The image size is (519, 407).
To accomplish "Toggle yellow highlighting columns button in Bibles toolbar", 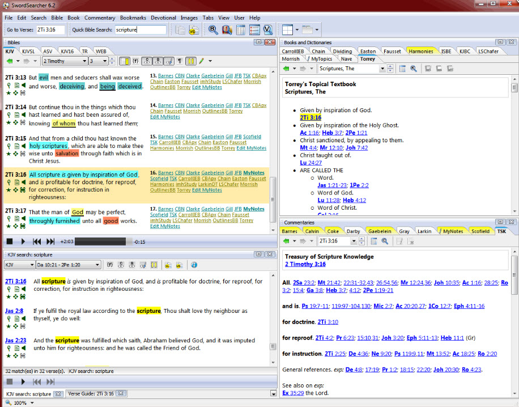I will [x=191, y=61].
